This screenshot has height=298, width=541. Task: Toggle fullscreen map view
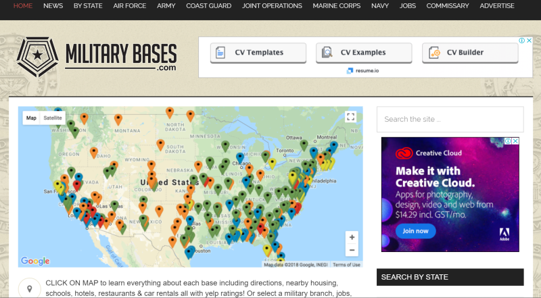coord(350,117)
